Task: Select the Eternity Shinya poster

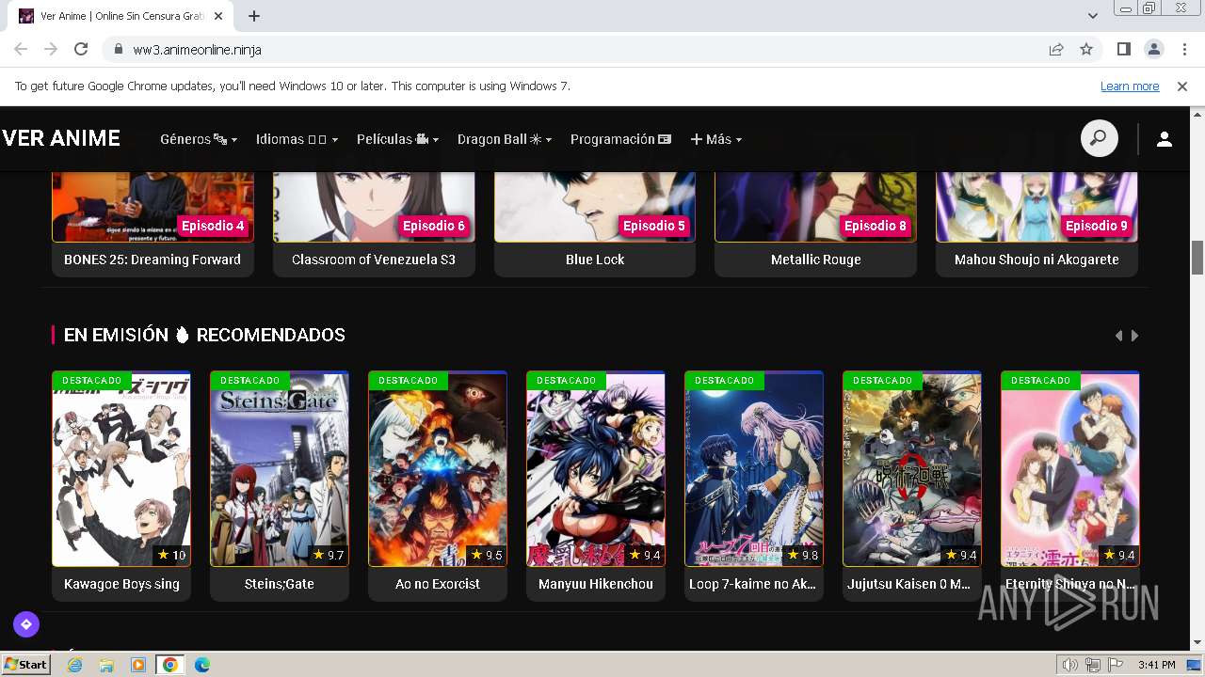Action: (1070, 469)
